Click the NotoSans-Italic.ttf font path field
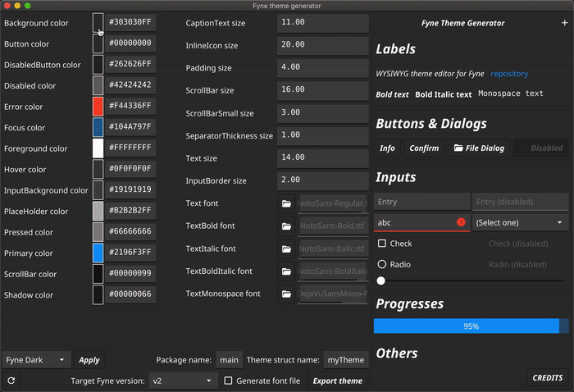 [333, 248]
